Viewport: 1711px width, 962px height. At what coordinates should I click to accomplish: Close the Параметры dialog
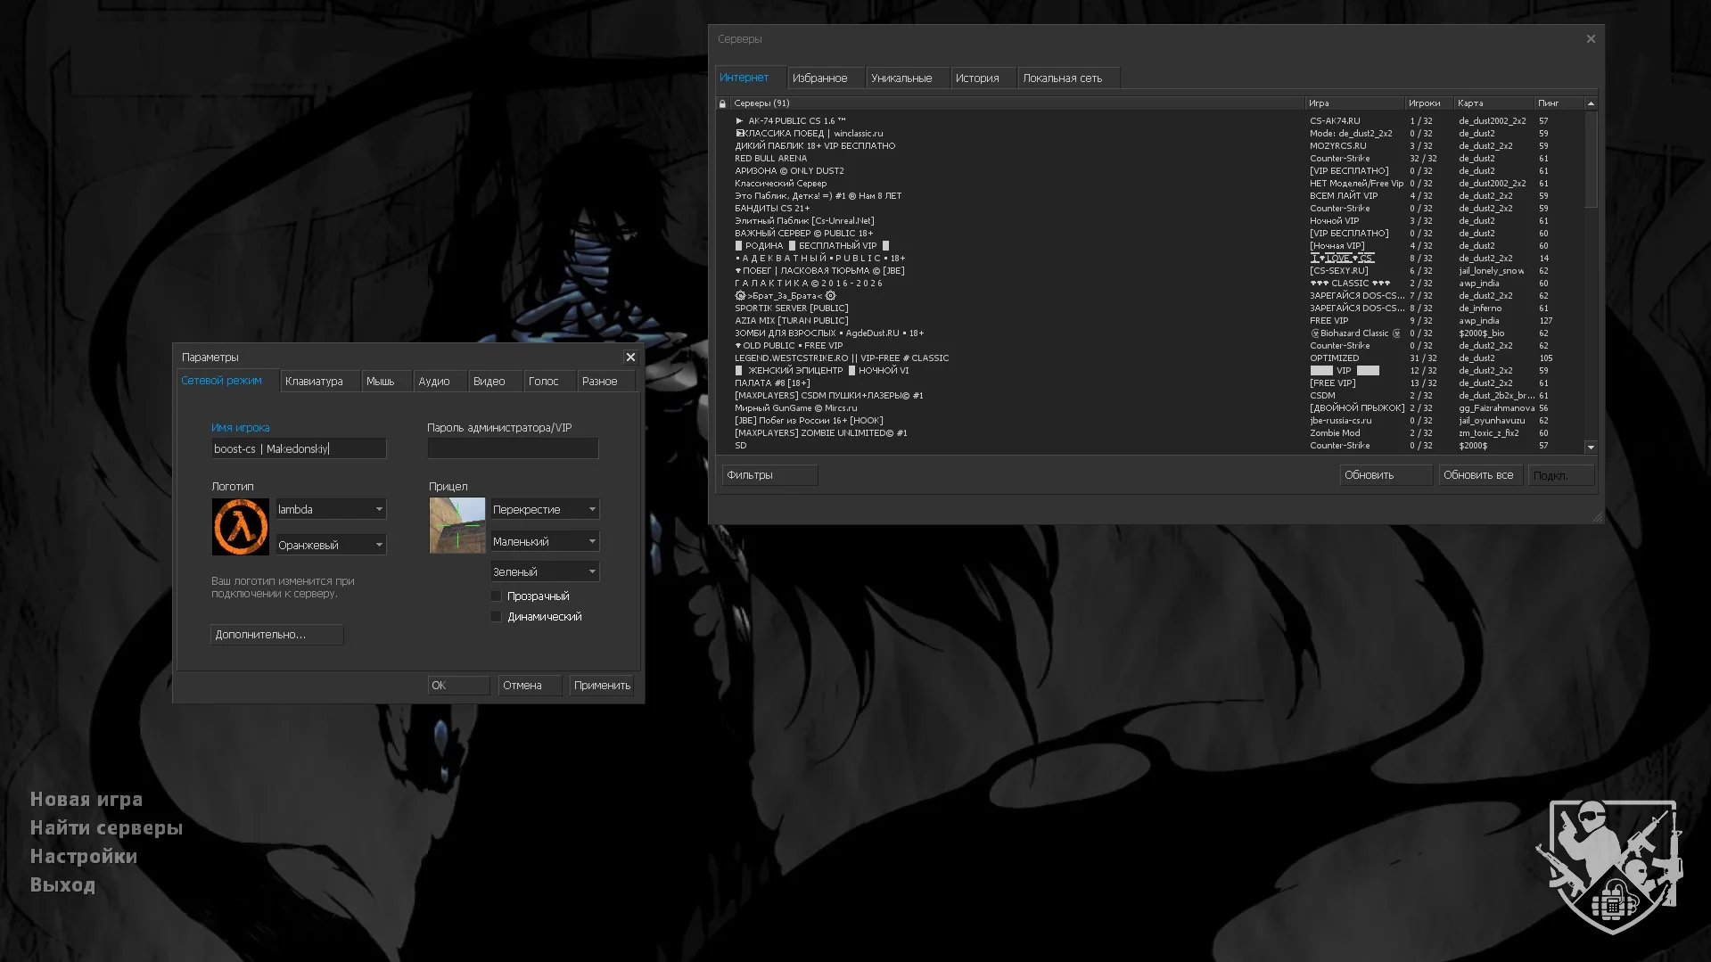coord(630,357)
